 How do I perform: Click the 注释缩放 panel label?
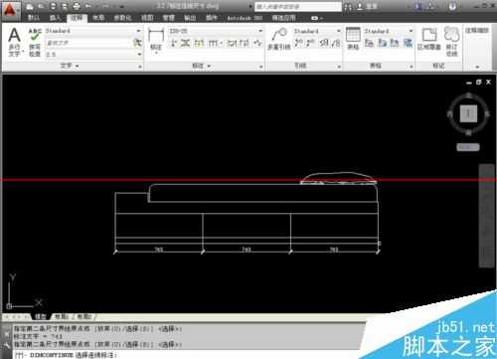(x=477, y=31)
